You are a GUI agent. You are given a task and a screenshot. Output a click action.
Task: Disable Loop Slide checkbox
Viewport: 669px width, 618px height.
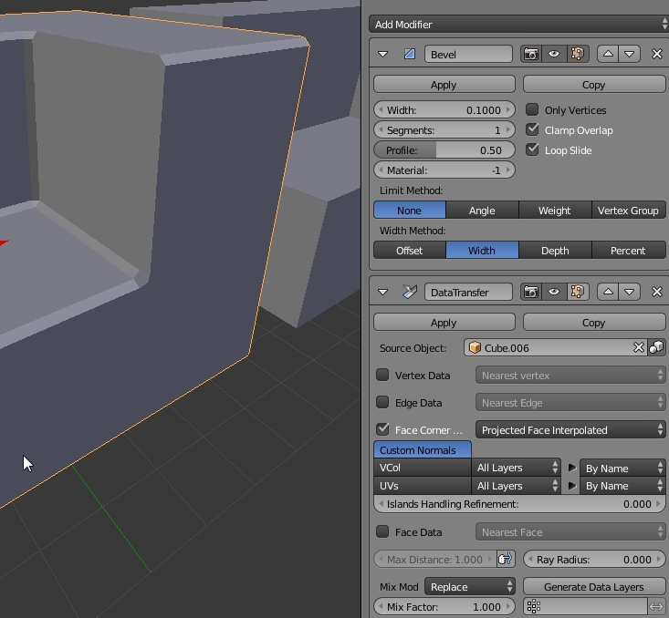coord(532,149)
